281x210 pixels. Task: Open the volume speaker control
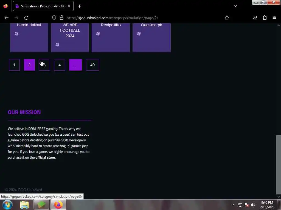coord(253,205)
